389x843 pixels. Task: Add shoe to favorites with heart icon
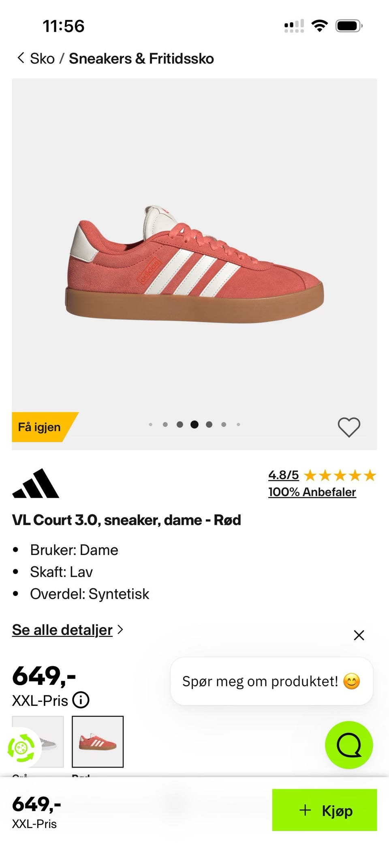349,427
